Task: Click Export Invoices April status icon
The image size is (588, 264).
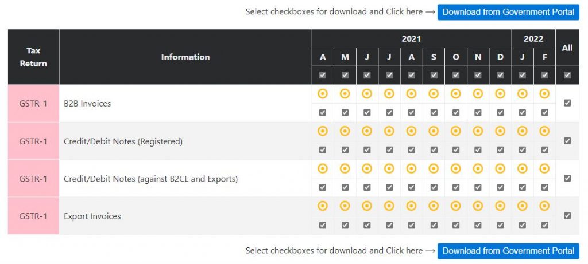Action: pyautogui.click(x=323, y=206)
